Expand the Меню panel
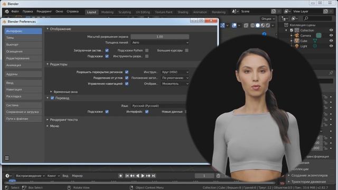Screen dimensions: 338x190 (x=48, y=126)
